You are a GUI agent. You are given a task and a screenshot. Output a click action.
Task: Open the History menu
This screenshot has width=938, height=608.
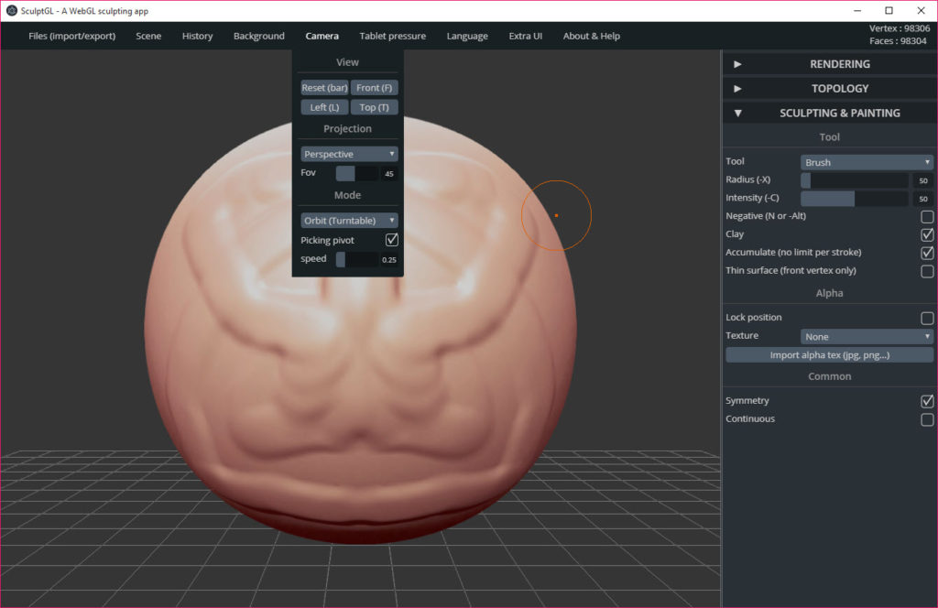tap(197, 36)
